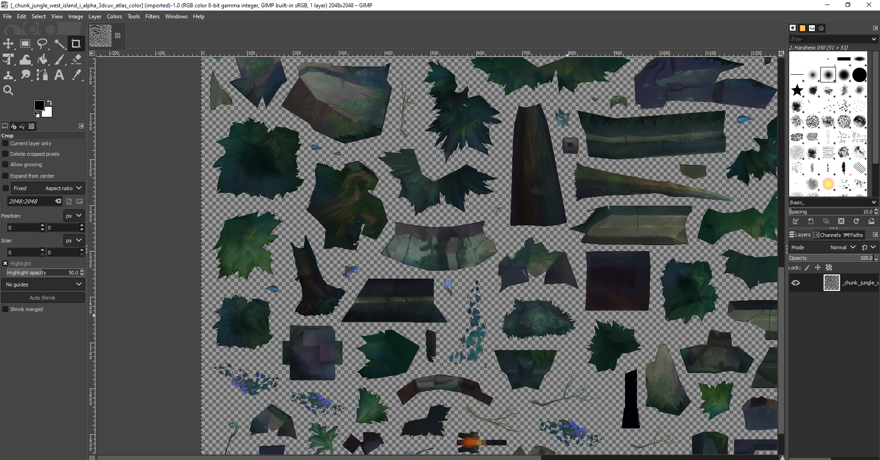The width and height of the screenshot is (880, 460).
Task: Open the layer Mode Normal dropdown
Action: coord(824,247)
